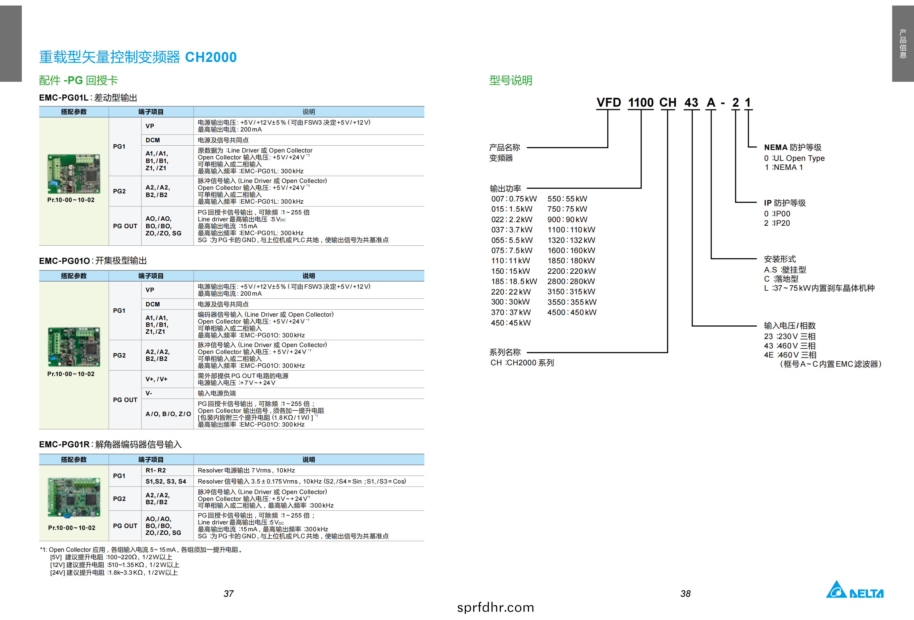
Task: Click the letter A in the model number
Action: [x=711, y=103]
